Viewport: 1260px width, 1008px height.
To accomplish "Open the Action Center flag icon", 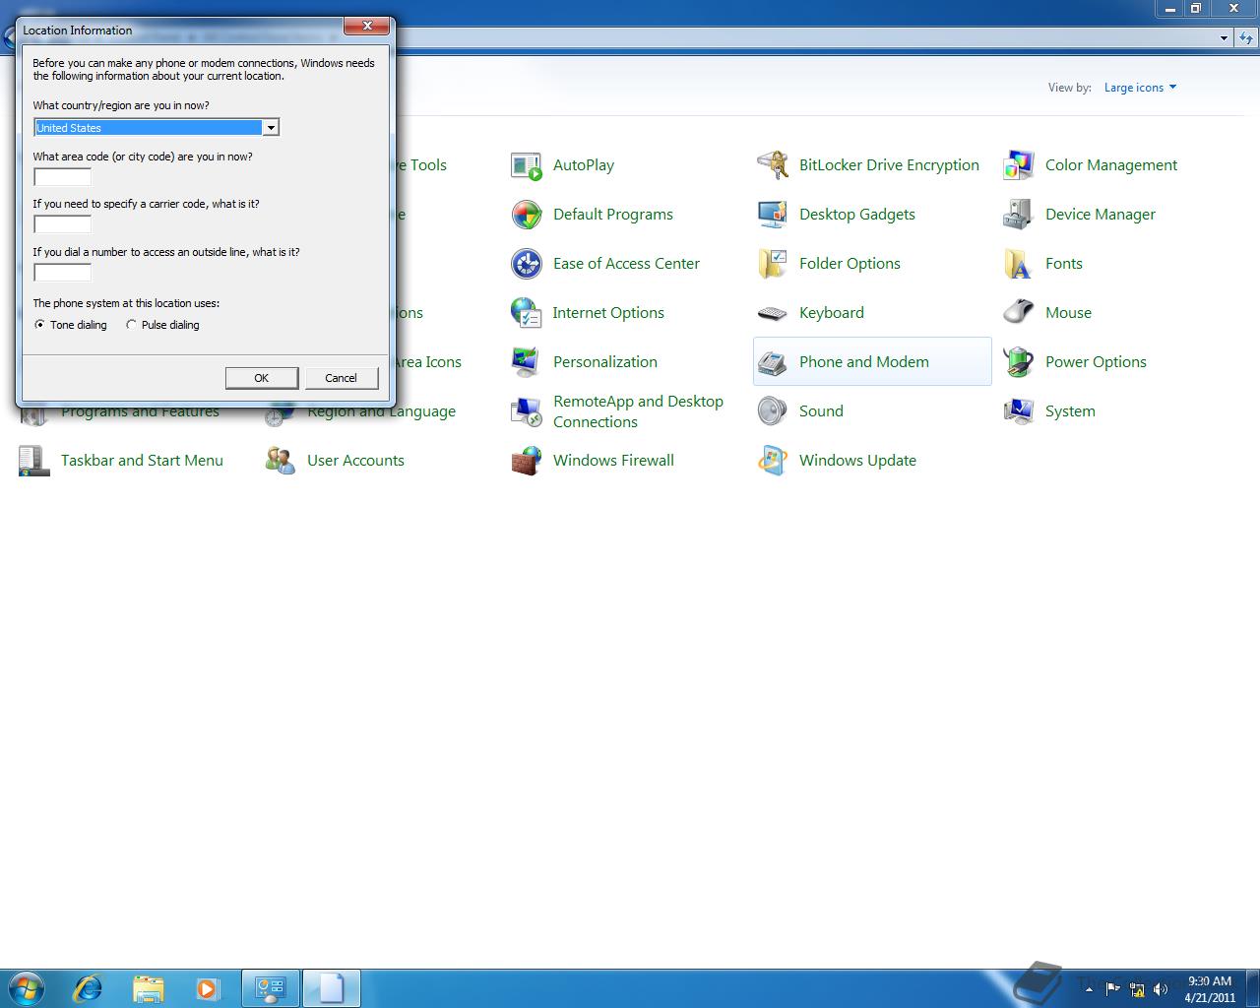I will [x=1114, y=989].
